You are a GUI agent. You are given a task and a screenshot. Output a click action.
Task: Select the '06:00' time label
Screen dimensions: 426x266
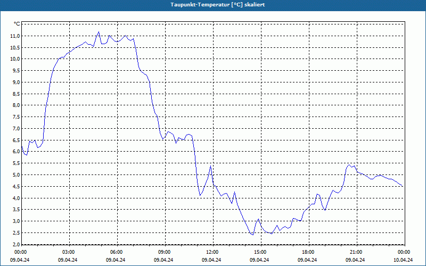(117, 252)
